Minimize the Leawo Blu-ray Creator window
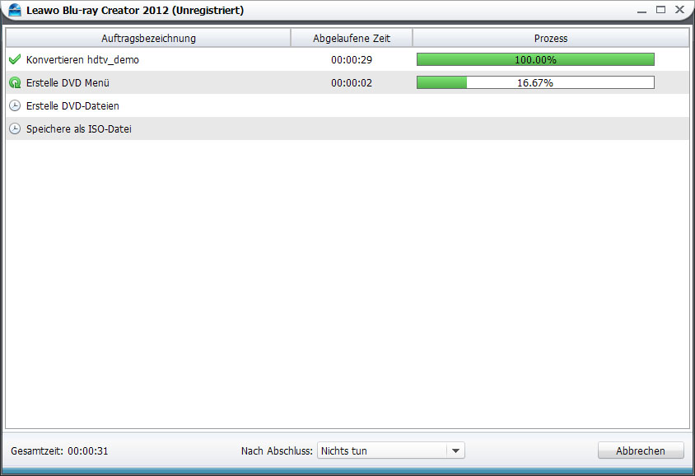This screenshot has height=476, width=695. 641,10
